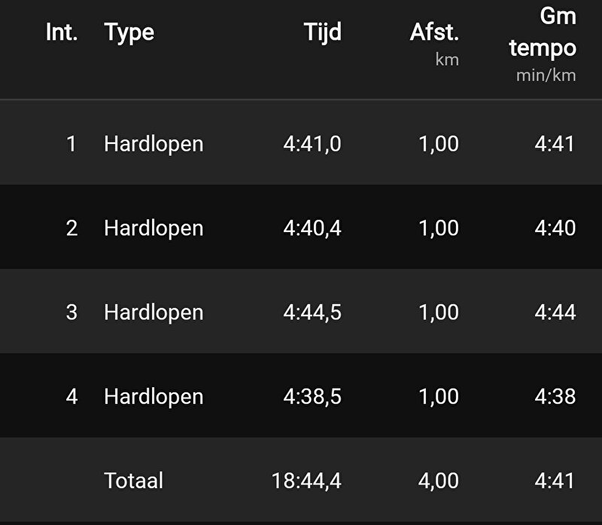Screen dimensions: 602x525
Task: Sort by the Type column header
Action: click(129, 32)
